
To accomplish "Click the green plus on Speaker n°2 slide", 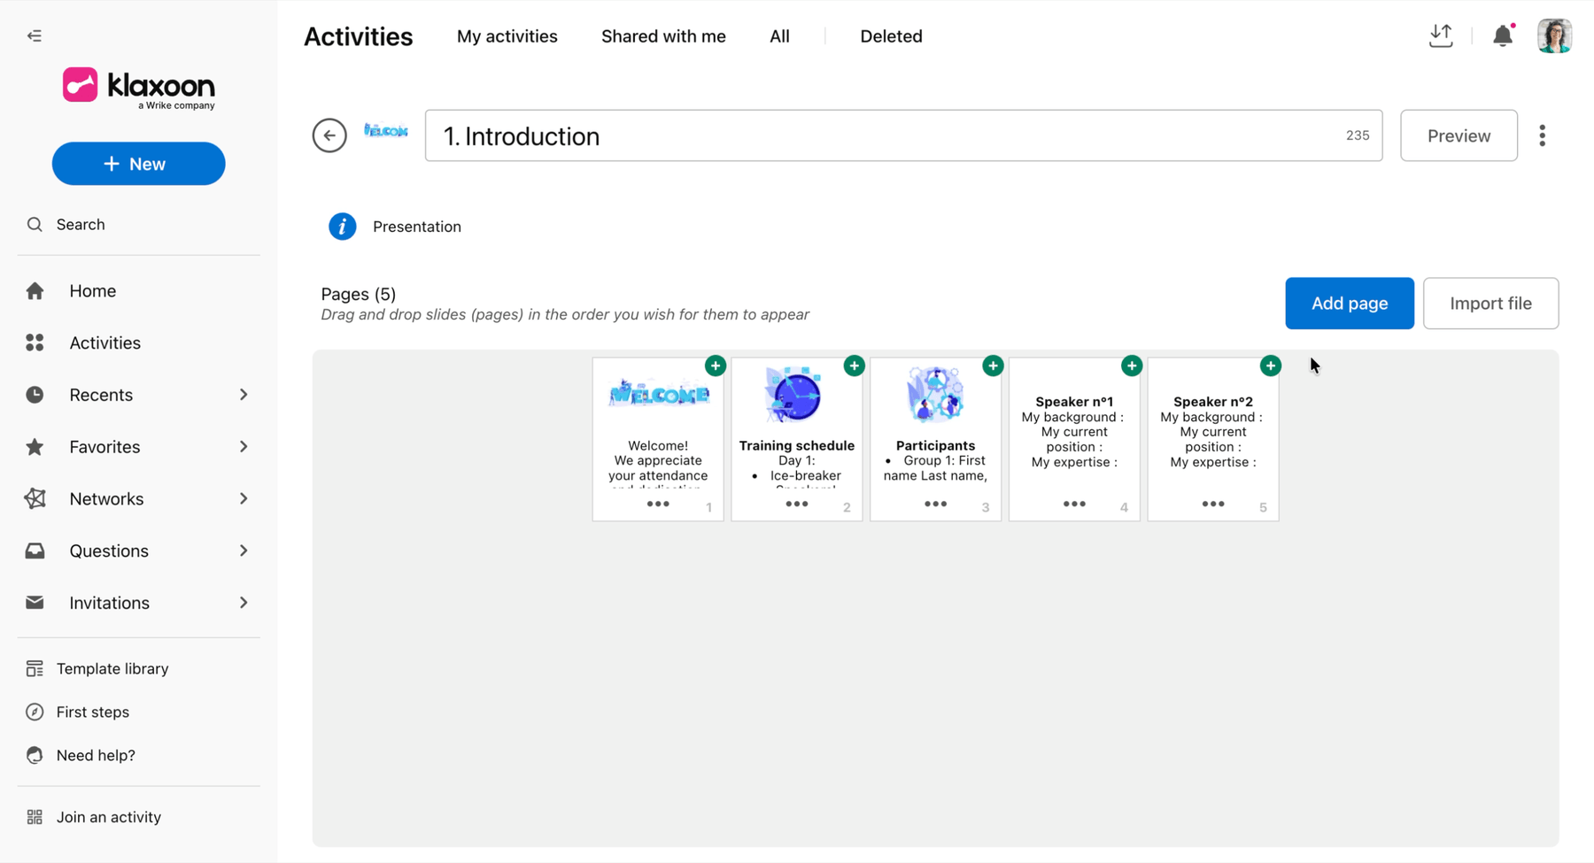I will 1271,366.
